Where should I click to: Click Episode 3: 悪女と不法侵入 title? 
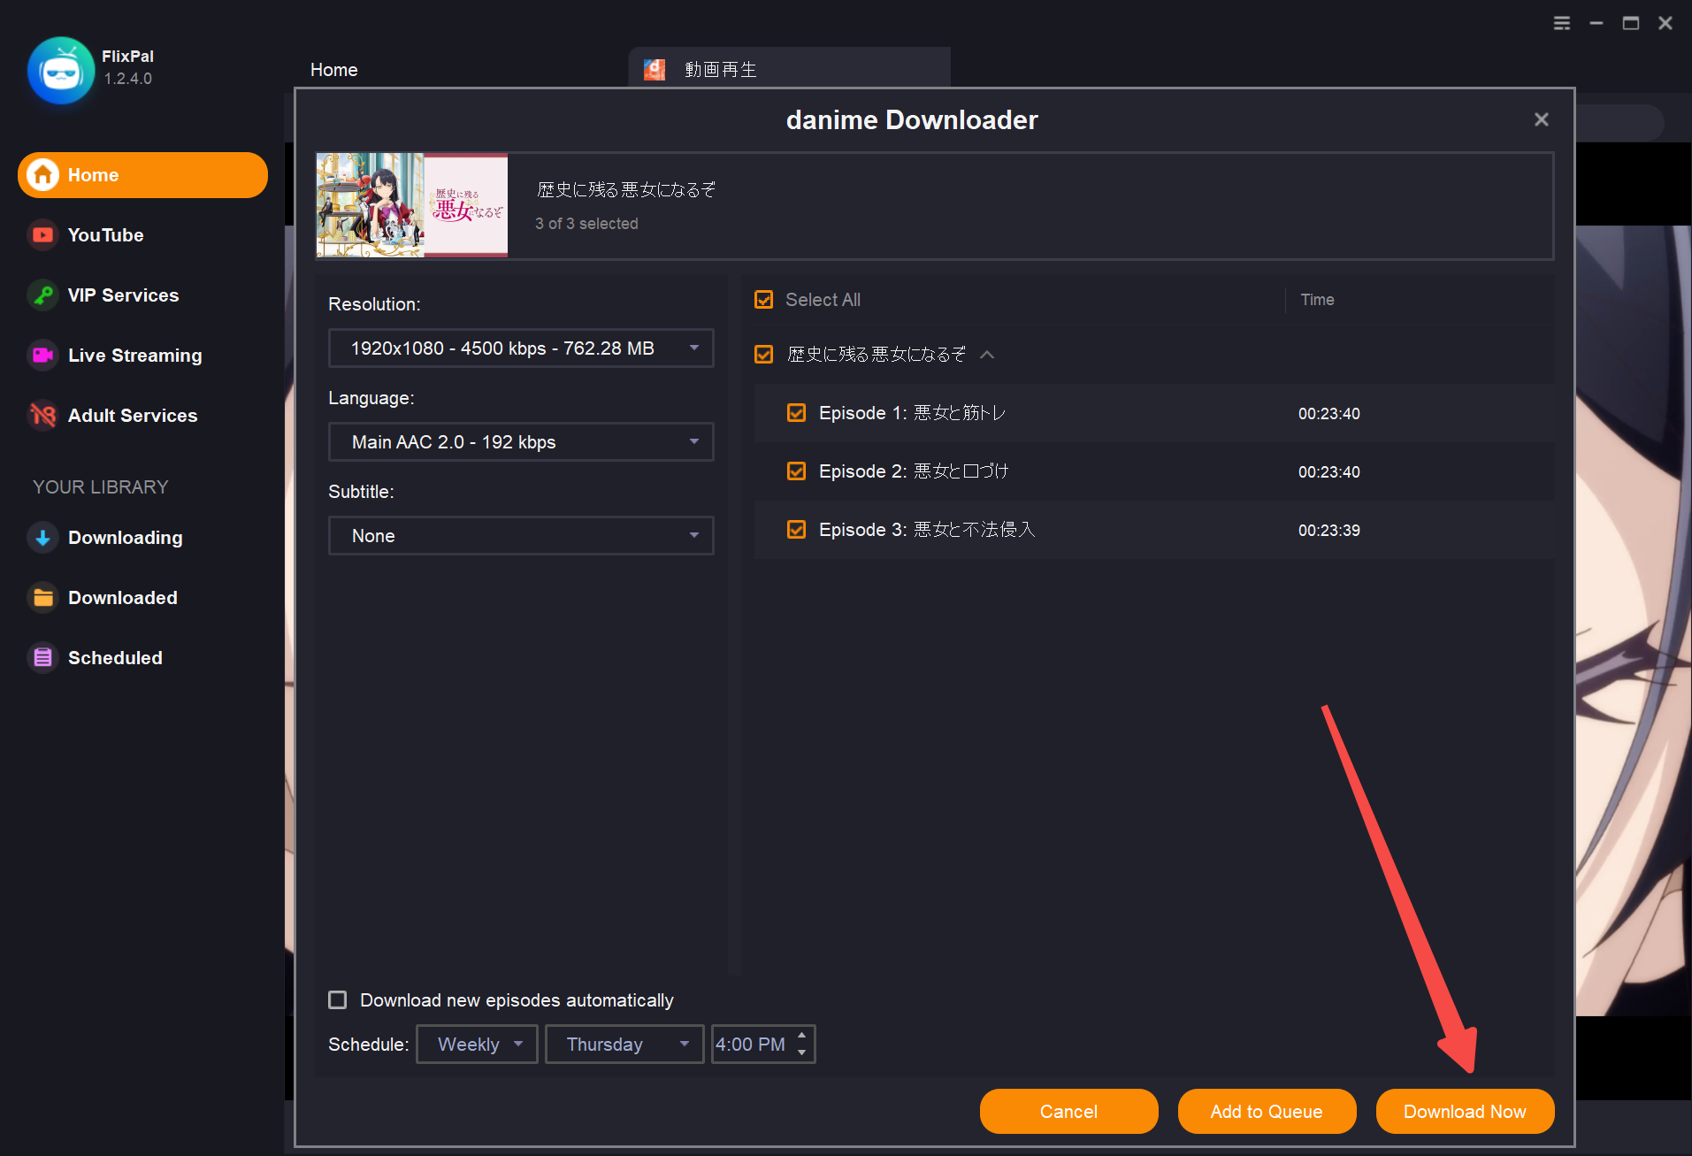927,530
